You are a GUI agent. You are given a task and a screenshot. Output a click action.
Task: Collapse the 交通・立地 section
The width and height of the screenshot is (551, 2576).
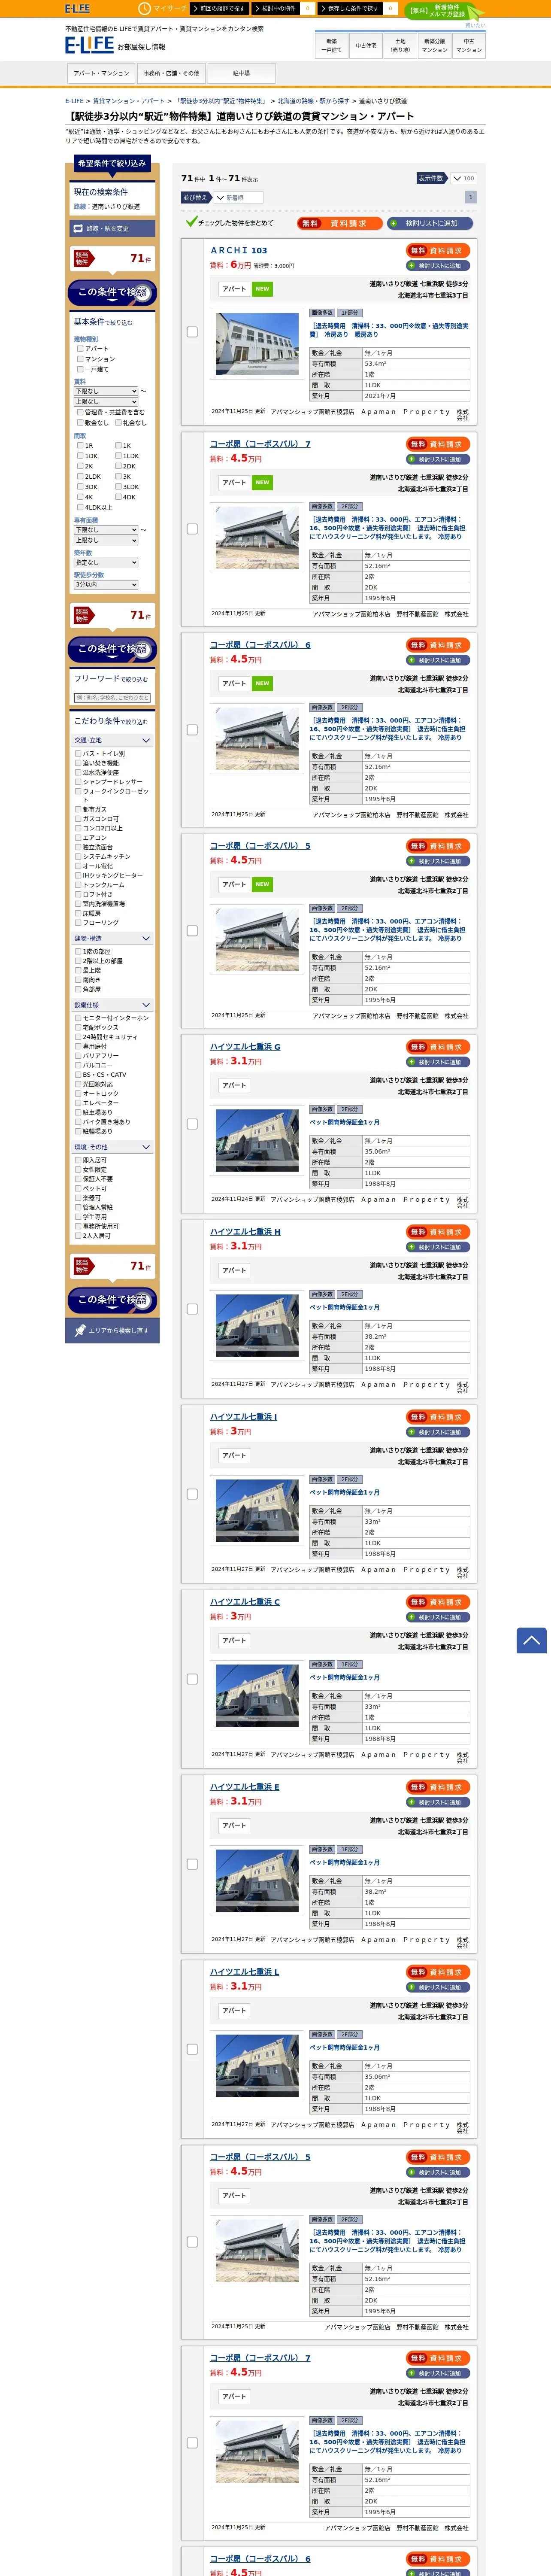[112, 741]
